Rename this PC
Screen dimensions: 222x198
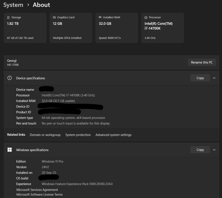click(202, 62)
